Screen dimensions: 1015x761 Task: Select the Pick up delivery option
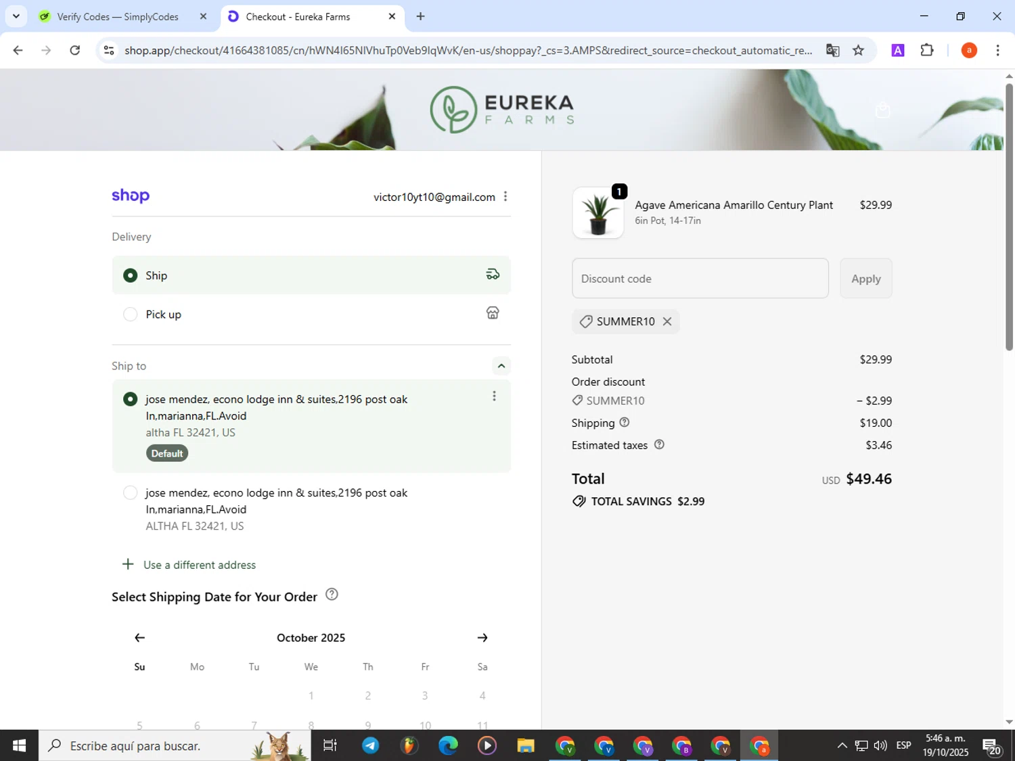click(x=311, y=314)
